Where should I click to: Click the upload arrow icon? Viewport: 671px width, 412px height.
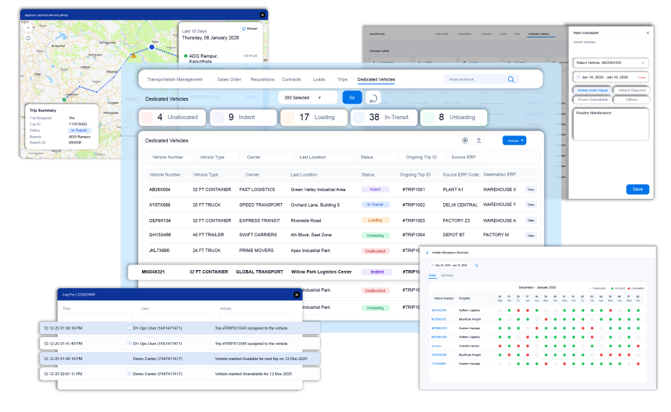point(479,140)
